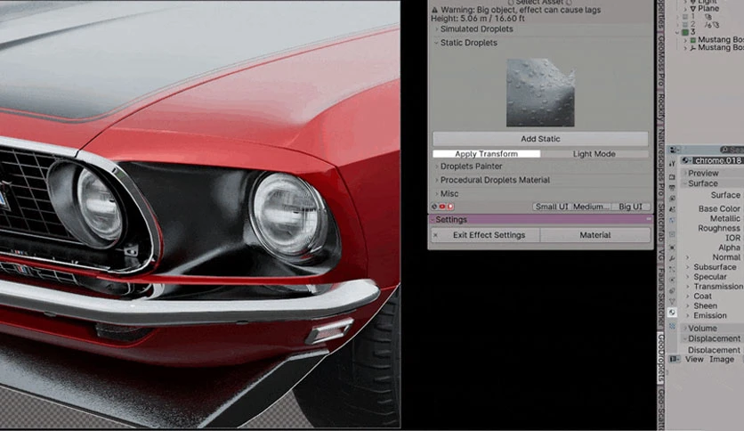This screenshot has width=744, height=431.
Task: Open properties editor type dropdown
Action: click(x=675, y=150)
